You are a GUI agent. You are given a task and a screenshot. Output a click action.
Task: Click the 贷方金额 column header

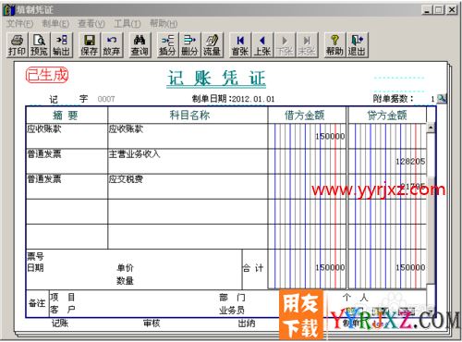click(x=387, y=116)
